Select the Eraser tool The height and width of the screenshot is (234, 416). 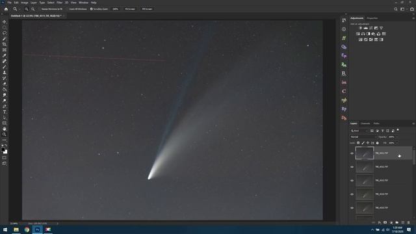tap(5, 84)
